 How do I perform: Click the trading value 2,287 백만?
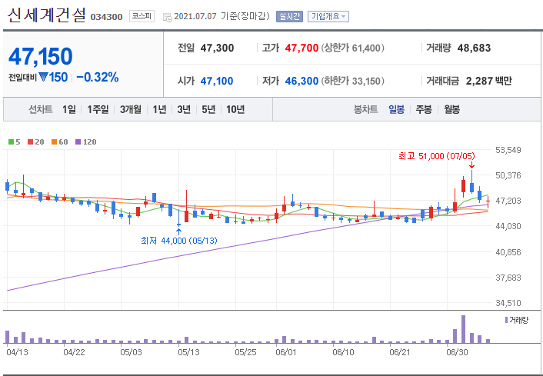[x=488, y=81]
